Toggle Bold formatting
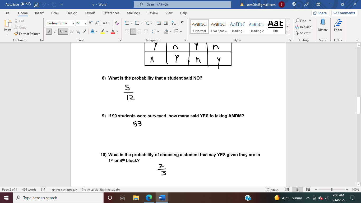The image size is (361, 203). [48, 31]
